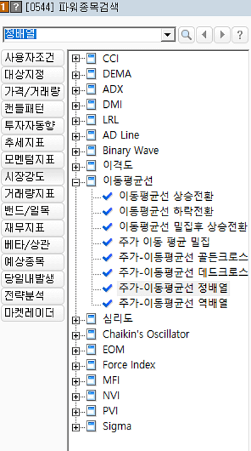Expand the 심리도 tree node

pyautogui.click(x=76, y=320)
